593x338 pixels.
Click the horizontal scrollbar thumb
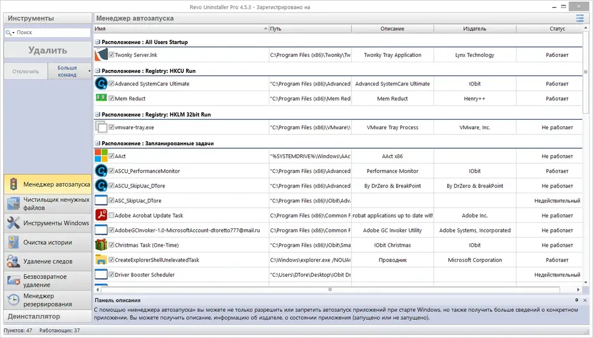coord(330,289)
